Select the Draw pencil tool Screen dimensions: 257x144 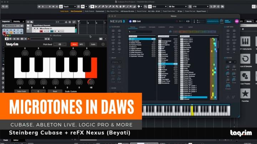tap(99, 6)
